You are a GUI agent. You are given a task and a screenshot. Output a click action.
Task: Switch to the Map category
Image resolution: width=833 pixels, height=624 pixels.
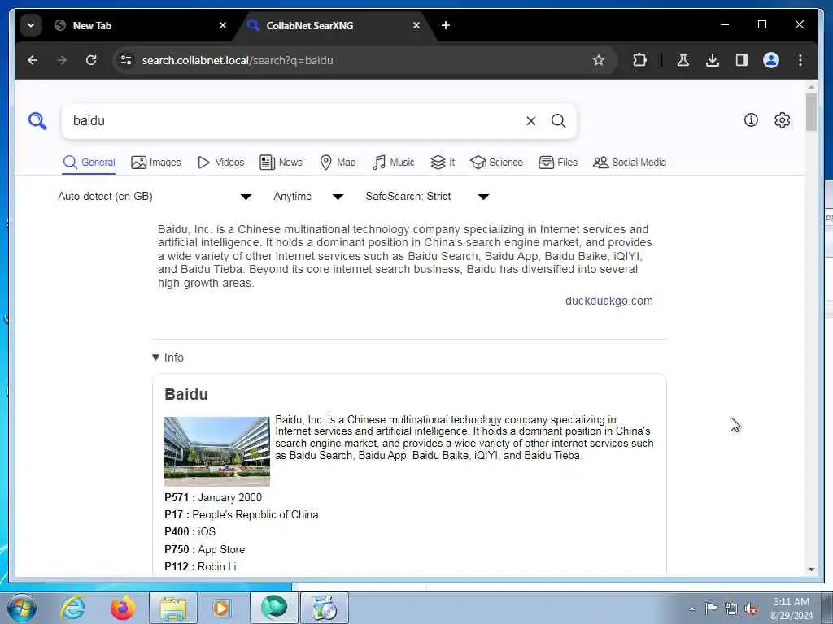pyautogui.click(x=338, y=162)
